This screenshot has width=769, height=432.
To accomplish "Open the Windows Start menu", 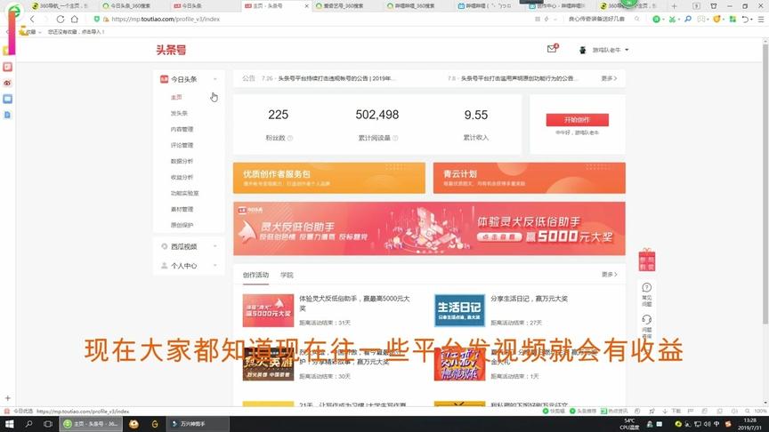I will (x=9, y=424).
